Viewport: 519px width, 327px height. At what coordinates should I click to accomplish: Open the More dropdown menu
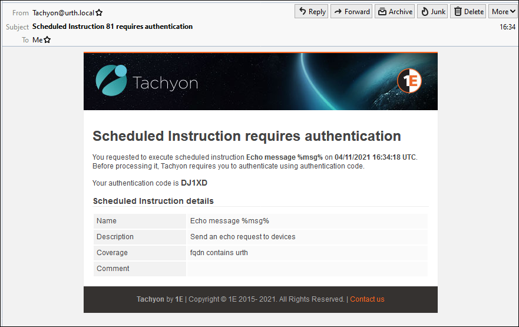(x=503, y=11)
